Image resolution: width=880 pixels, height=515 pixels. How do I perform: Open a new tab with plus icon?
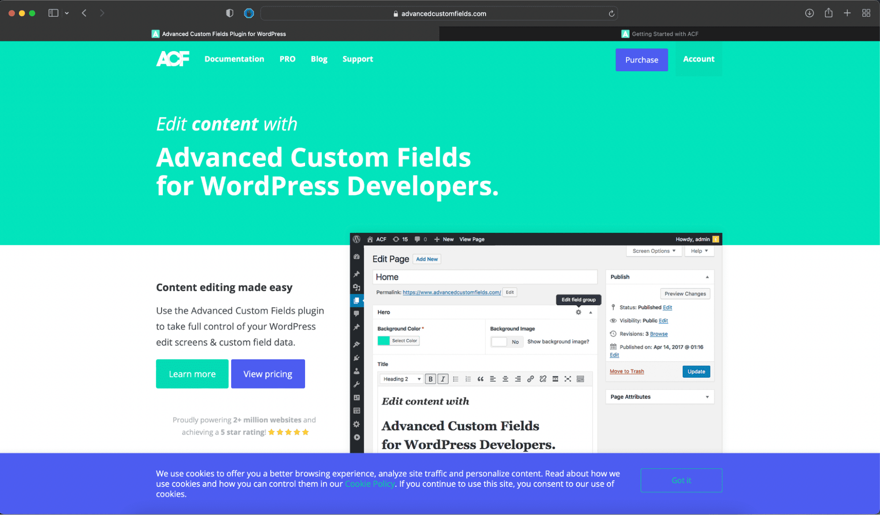847,13
